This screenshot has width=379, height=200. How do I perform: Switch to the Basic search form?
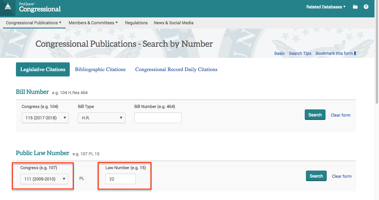click(280, 53)
